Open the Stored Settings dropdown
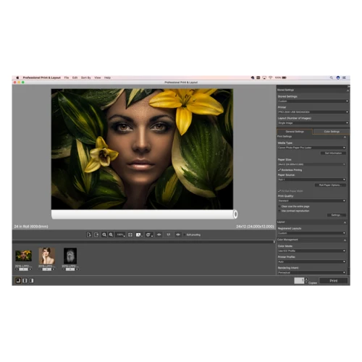The image size is (362, 362). point(313,101)
